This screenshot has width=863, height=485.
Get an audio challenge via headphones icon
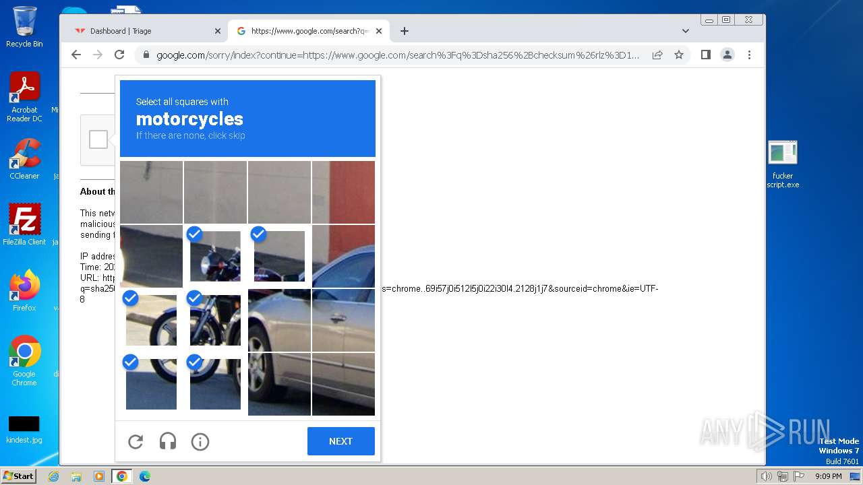coord(168,441)
